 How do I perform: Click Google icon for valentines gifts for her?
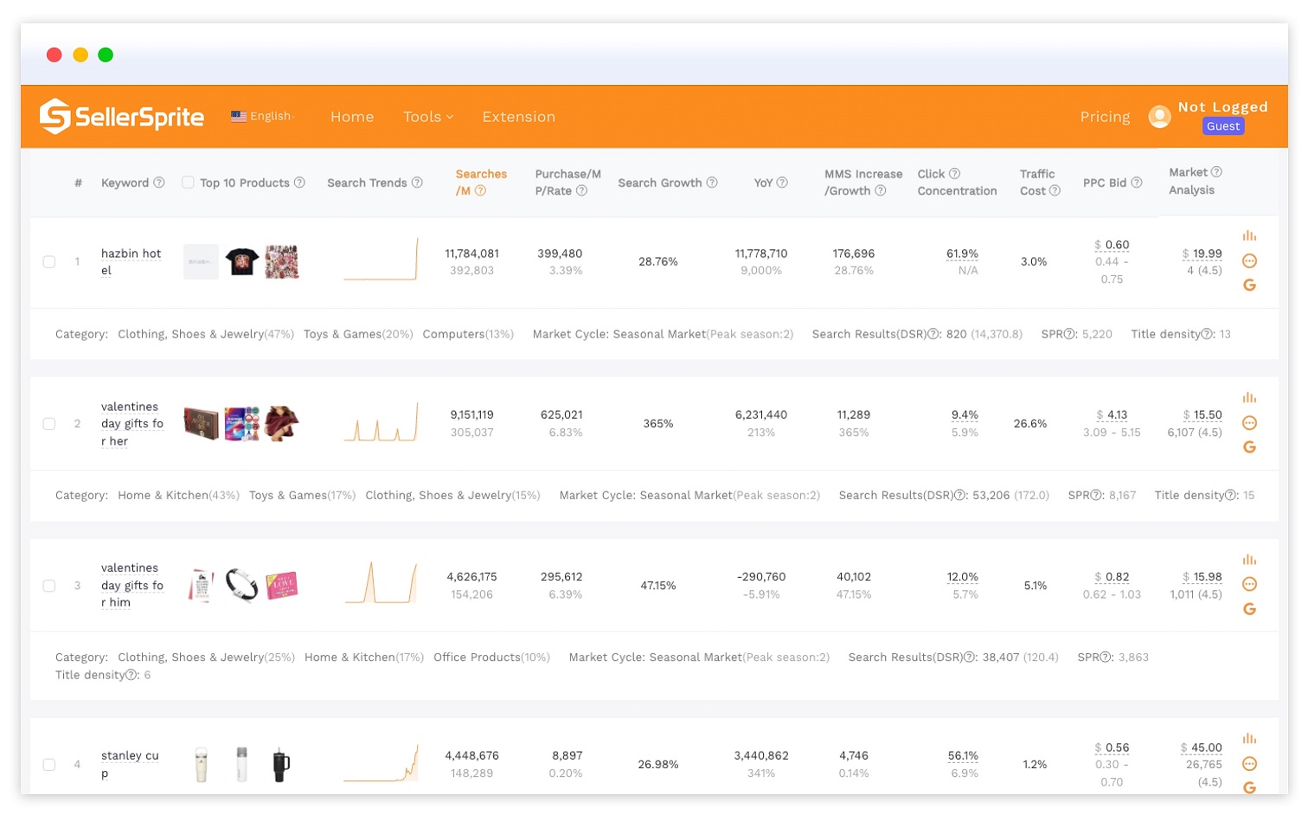(1249, 447)
